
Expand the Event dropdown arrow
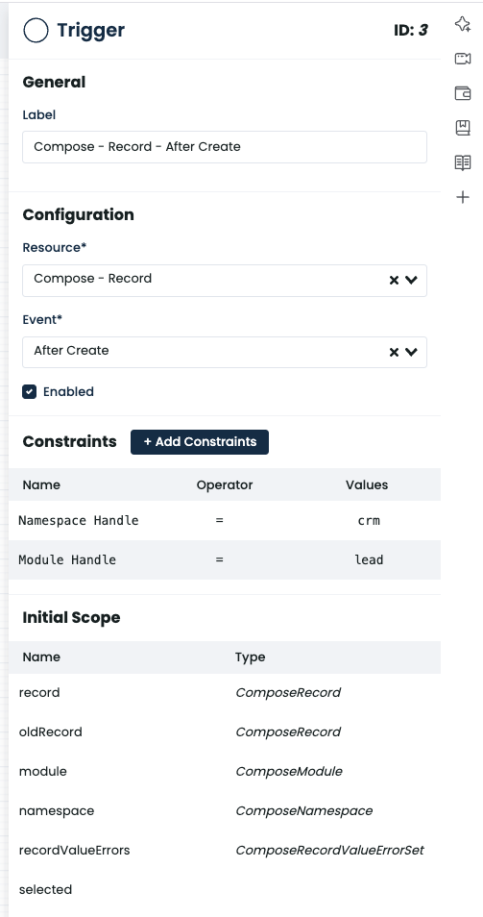[x=411, y=352]
